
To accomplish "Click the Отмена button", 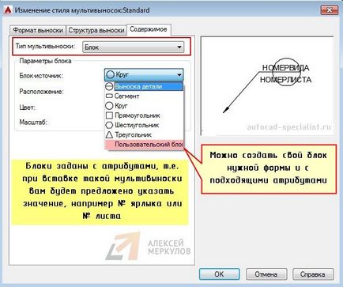I will click(x=266, y=274).
